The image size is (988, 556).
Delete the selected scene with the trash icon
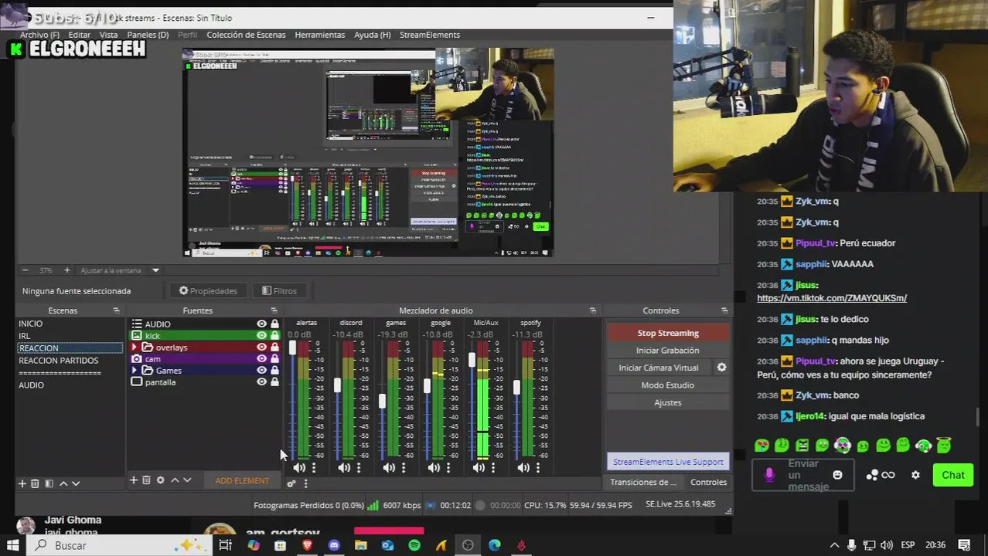(35, 483)
